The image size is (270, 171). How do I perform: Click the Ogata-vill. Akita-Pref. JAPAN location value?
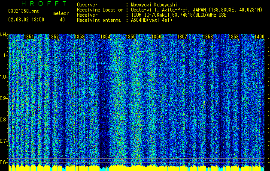point(197,10)
